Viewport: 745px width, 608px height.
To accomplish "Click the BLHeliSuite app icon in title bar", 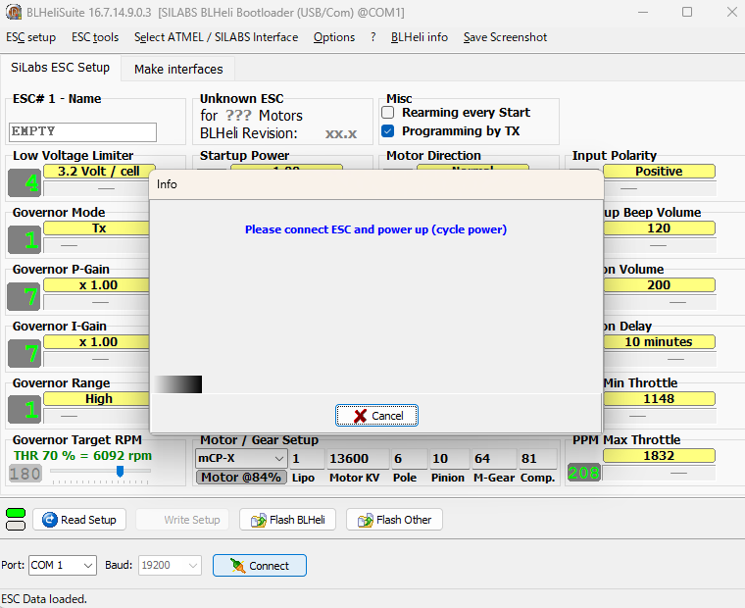I will click(x=14, y=13).
